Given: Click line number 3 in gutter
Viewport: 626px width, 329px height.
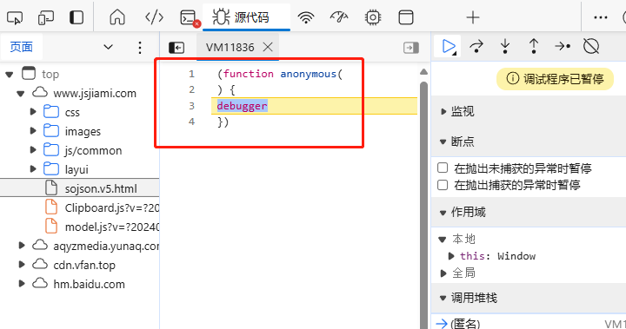Looking at the screenshot, I should (191, 106).
